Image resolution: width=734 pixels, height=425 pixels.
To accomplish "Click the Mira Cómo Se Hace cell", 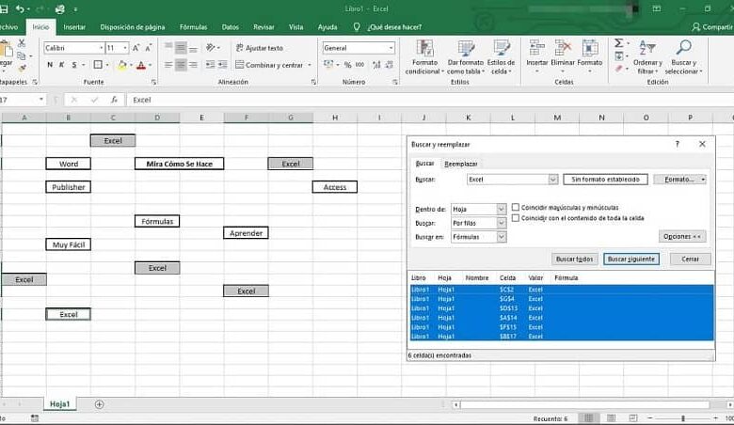I will [180, 164].
